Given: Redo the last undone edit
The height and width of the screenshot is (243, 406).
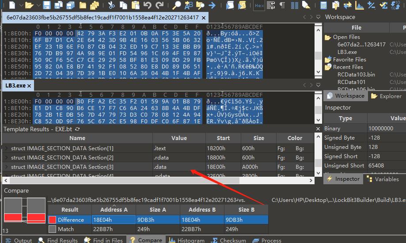Looking at the screenshot, I should coord(159,5).
